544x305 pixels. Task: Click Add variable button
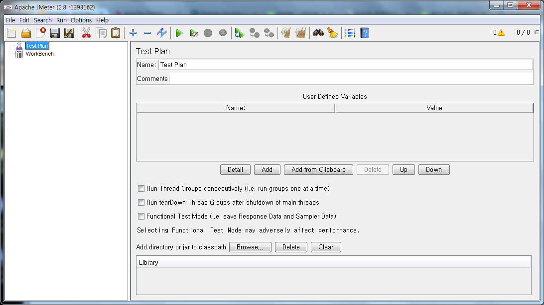coord(267,169)
